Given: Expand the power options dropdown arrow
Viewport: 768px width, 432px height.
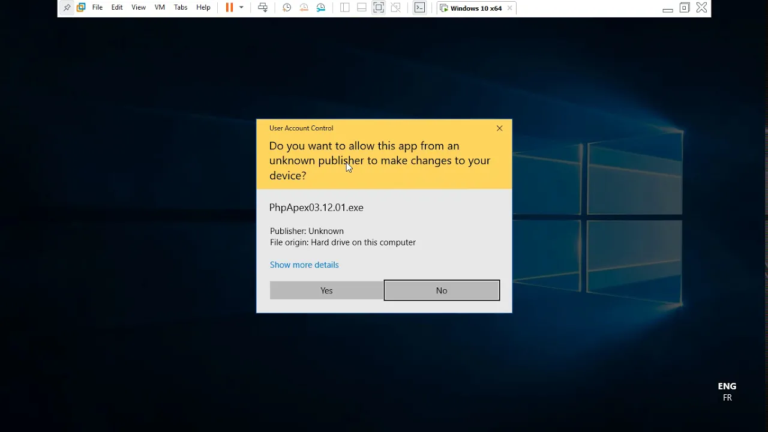Looking at the screenshot, I should [241, 8].
